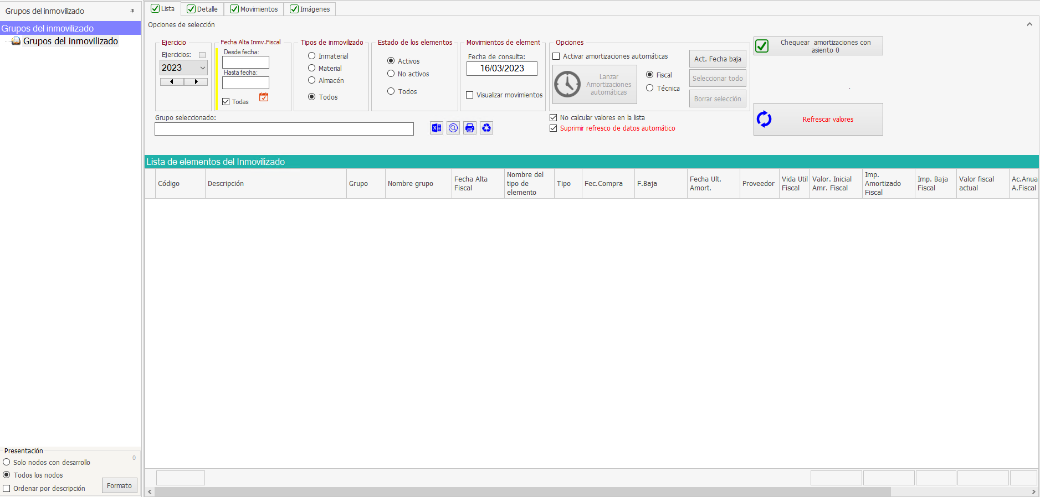Click the Refrescar valores button
This screenshot has width=1040, height=497.
818,120
